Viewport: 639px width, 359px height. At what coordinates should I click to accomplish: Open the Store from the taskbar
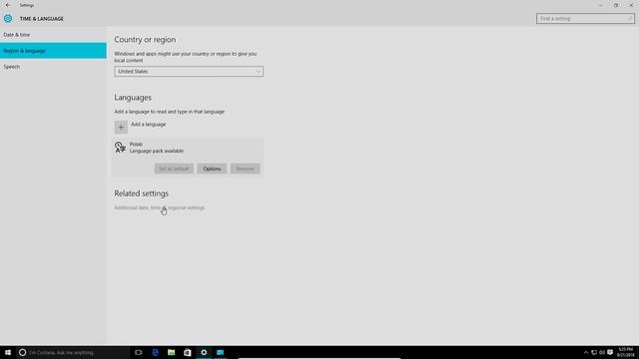click(x=188, y=352)
